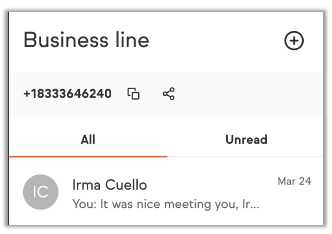Click the IC avatar circle

(x=41, y=192)
